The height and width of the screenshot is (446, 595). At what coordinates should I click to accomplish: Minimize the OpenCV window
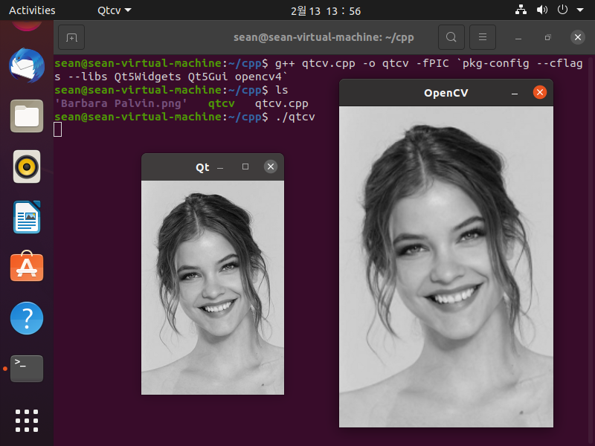point(515,93)
